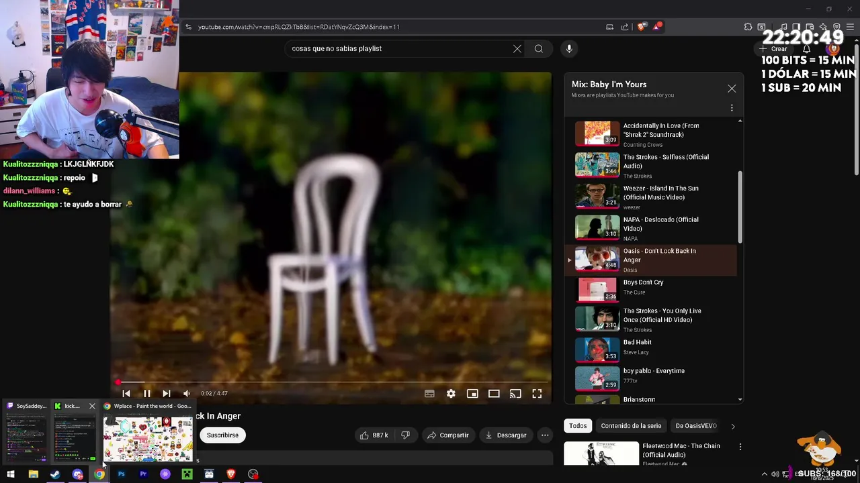Open Brave Rewards triangle icon

click(656, 27)
